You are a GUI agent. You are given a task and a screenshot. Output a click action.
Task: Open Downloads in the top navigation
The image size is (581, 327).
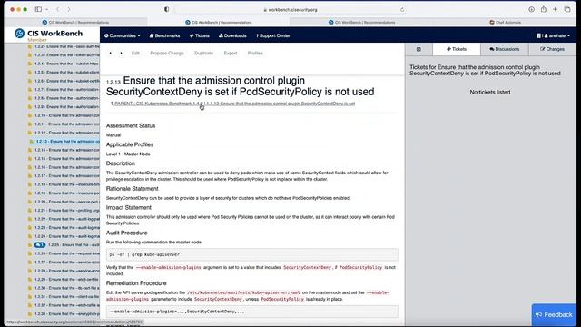tap(232, 35)
